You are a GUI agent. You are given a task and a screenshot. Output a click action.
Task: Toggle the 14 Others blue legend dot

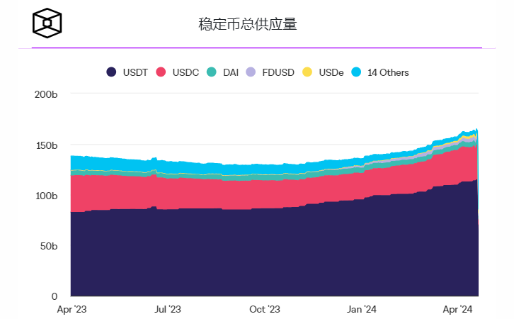click(356, 72)
